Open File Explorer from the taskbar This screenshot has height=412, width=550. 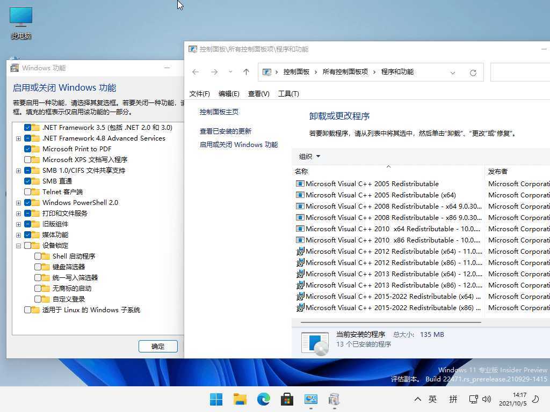click(x=240, y=399)
